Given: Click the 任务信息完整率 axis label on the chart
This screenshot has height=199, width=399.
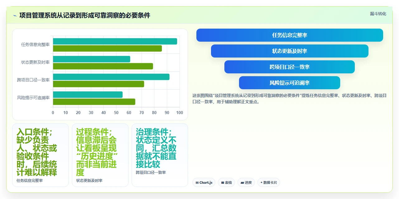Looking at the screenshot, I should point(35,44).
